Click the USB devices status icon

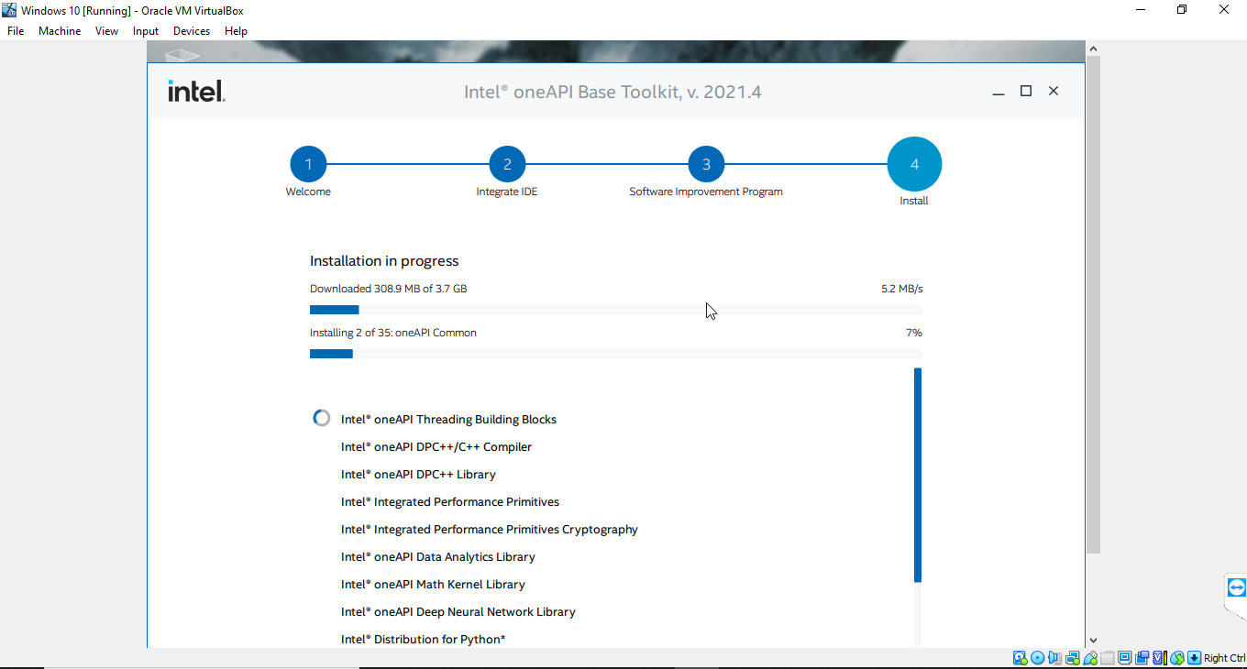coord(1090,658)
